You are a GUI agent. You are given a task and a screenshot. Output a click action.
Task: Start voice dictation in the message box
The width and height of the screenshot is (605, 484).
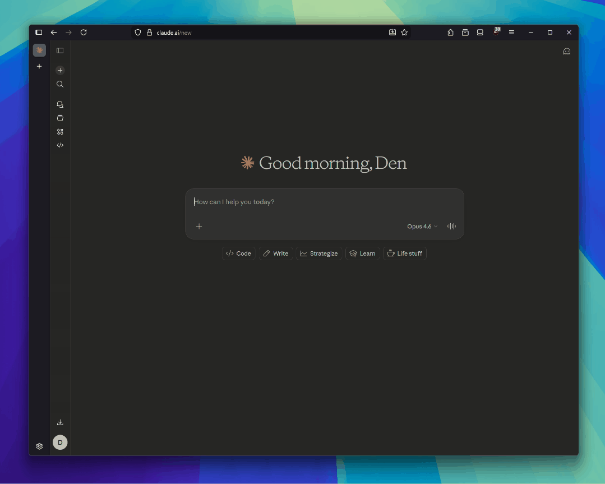[x=451, y=226]
